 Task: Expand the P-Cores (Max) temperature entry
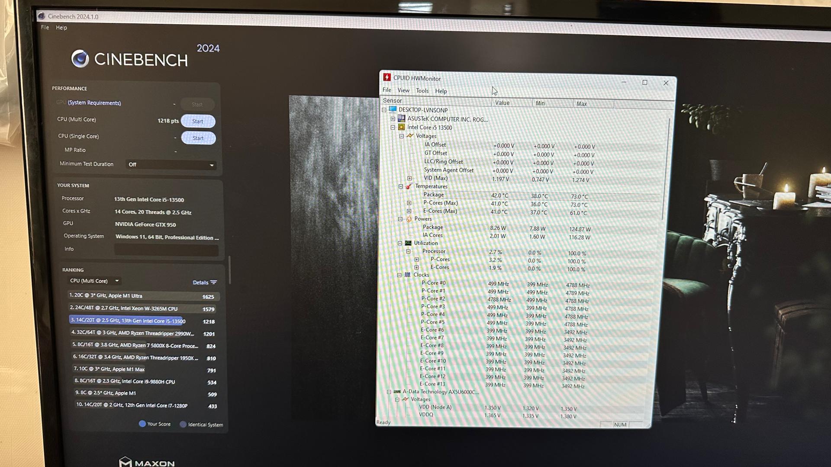click(x=409, y=203)
